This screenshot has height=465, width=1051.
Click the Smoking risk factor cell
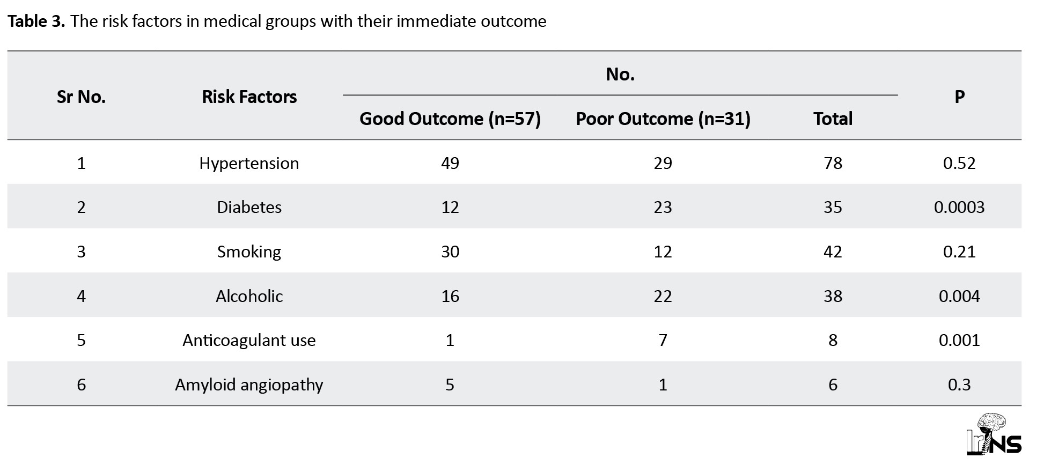coord(249,252)
